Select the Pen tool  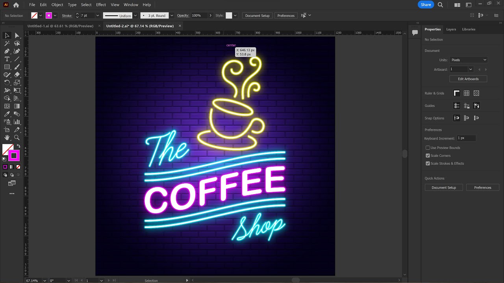coord(7,51)
